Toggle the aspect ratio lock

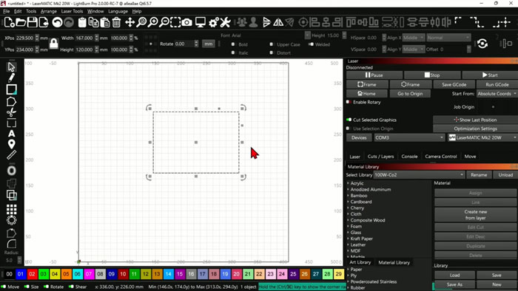pyautogui.click(x=53, y=44)
